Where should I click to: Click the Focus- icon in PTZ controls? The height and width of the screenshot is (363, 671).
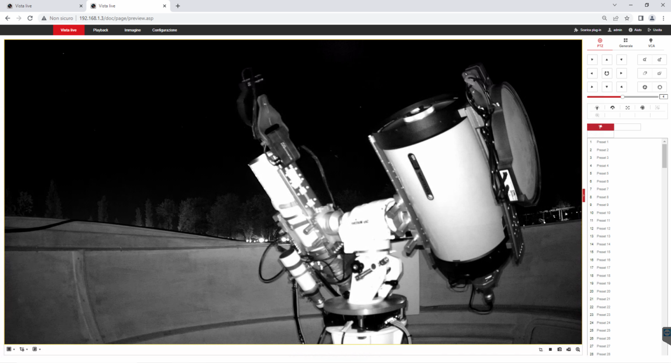pos(644,73)
